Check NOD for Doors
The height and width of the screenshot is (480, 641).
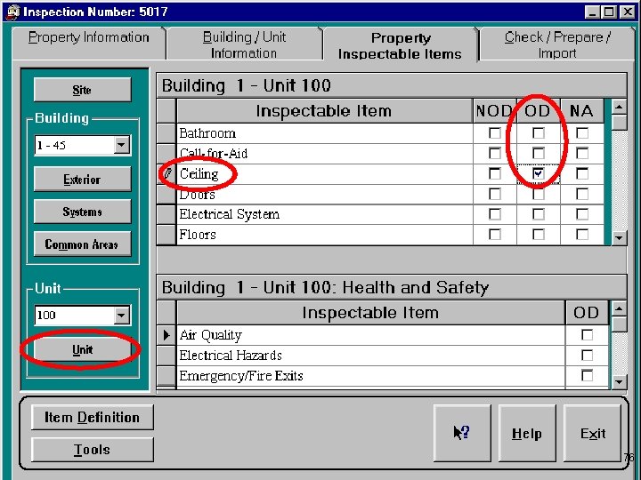click(x=495, y=194)
